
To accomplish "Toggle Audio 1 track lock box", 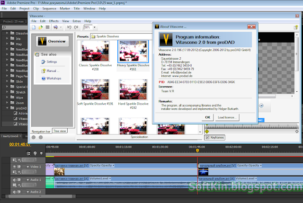I will click(x=24, y=180).
